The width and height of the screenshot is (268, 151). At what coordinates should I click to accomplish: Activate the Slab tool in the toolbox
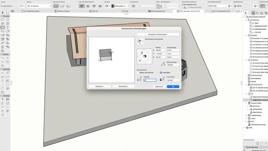3,27
